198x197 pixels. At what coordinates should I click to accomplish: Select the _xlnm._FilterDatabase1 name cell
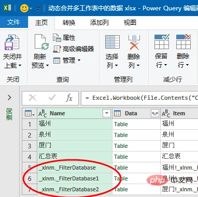[75, 178]
